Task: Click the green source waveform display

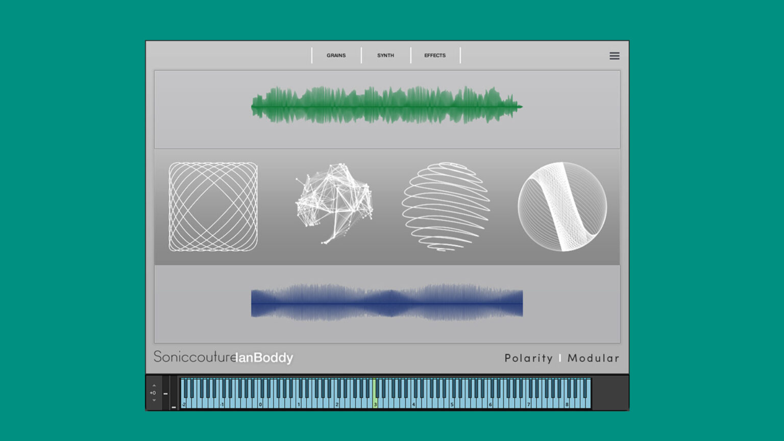Action: point(386,106)
